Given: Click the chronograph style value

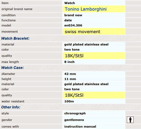Looking at the screenshot, I should (75, 113).
